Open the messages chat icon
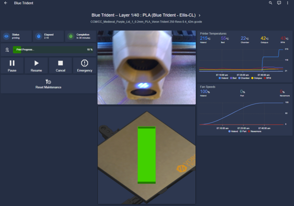This screenshot has width=294, height=206. click(x=279, y=3)
